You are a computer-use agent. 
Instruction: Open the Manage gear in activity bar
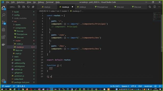[x=4, y=81]
